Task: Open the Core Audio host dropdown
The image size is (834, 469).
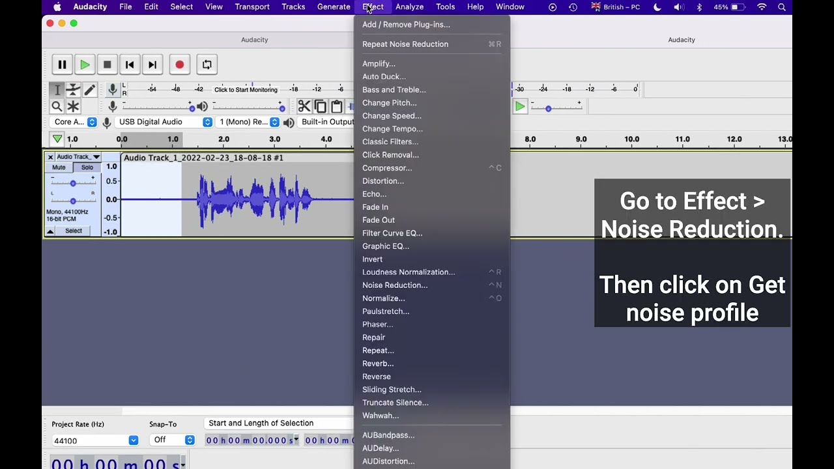Action: 74,122
